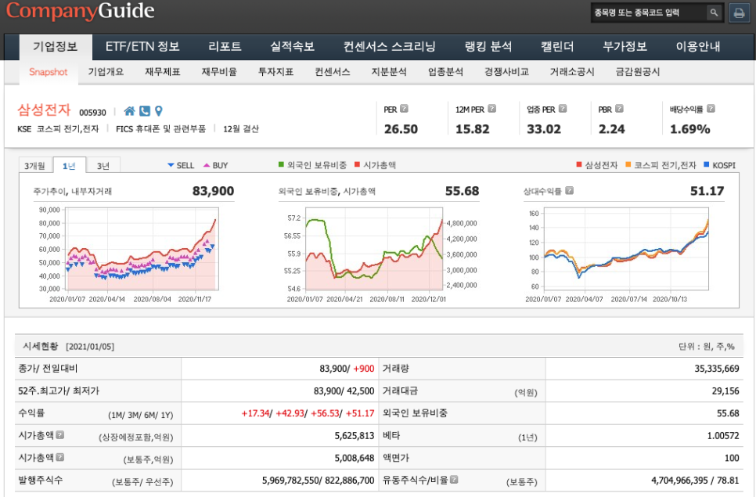Select the 1년 chart period tab

click(x=70, y=165)
